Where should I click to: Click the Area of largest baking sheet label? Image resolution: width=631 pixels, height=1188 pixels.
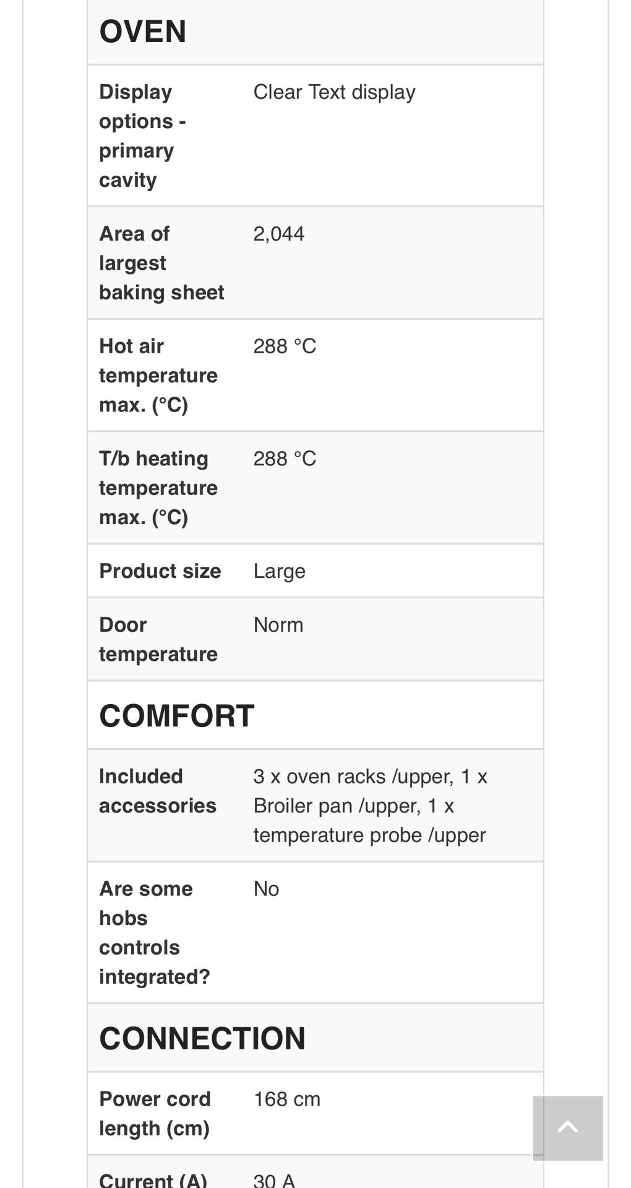click(x=161, y=262)
